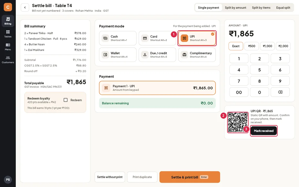Select the Payment 1 · UPI row
The width and height of the screenshot is (299, 187).
tap(157, 88)
